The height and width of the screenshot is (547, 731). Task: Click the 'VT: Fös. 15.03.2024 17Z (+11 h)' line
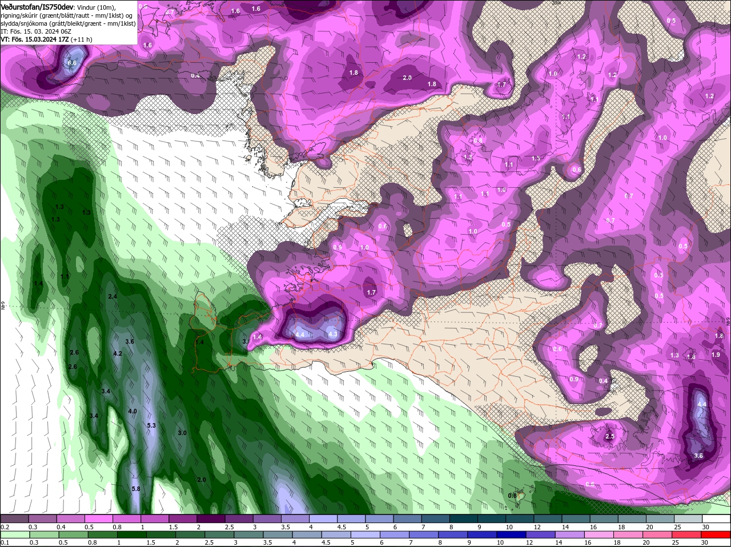coord(46,39)
